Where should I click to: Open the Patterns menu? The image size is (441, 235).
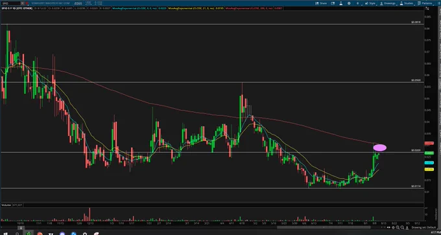coord(425,3)
